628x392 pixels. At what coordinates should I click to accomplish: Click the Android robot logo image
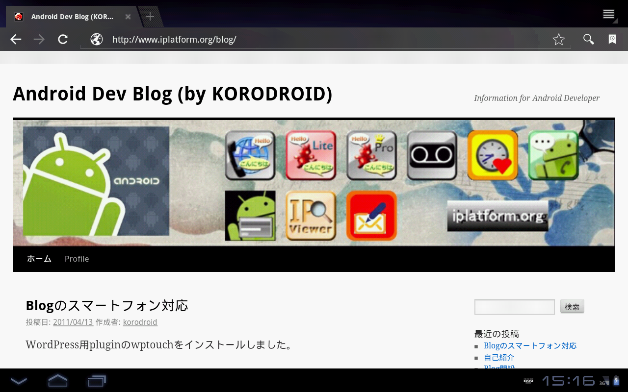[x=96, y=181]
